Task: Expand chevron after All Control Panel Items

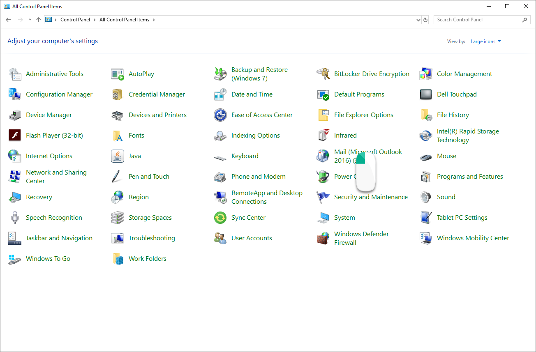Action: 154,20
